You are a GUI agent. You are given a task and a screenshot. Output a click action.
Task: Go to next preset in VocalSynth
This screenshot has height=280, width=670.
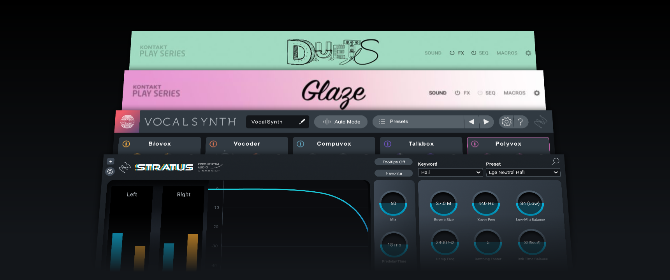pyautogui.click(x=486, y=122)
